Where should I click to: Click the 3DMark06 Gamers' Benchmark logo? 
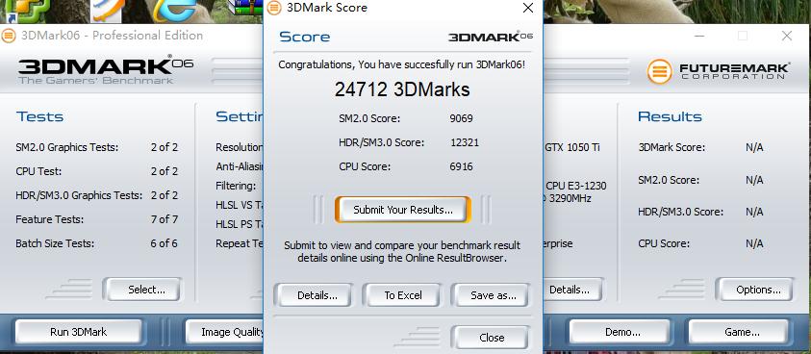click(106, 69)
